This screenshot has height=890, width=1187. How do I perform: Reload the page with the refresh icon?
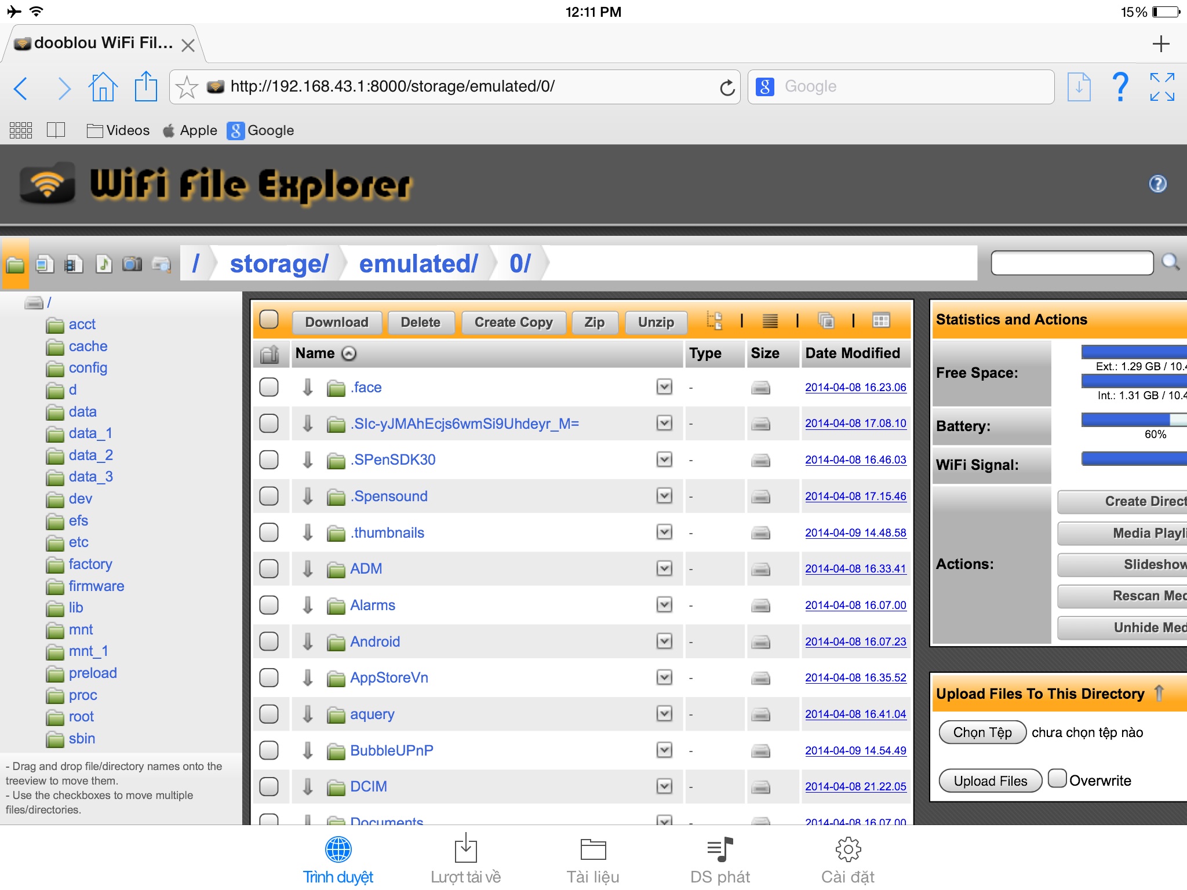[727, 87]
